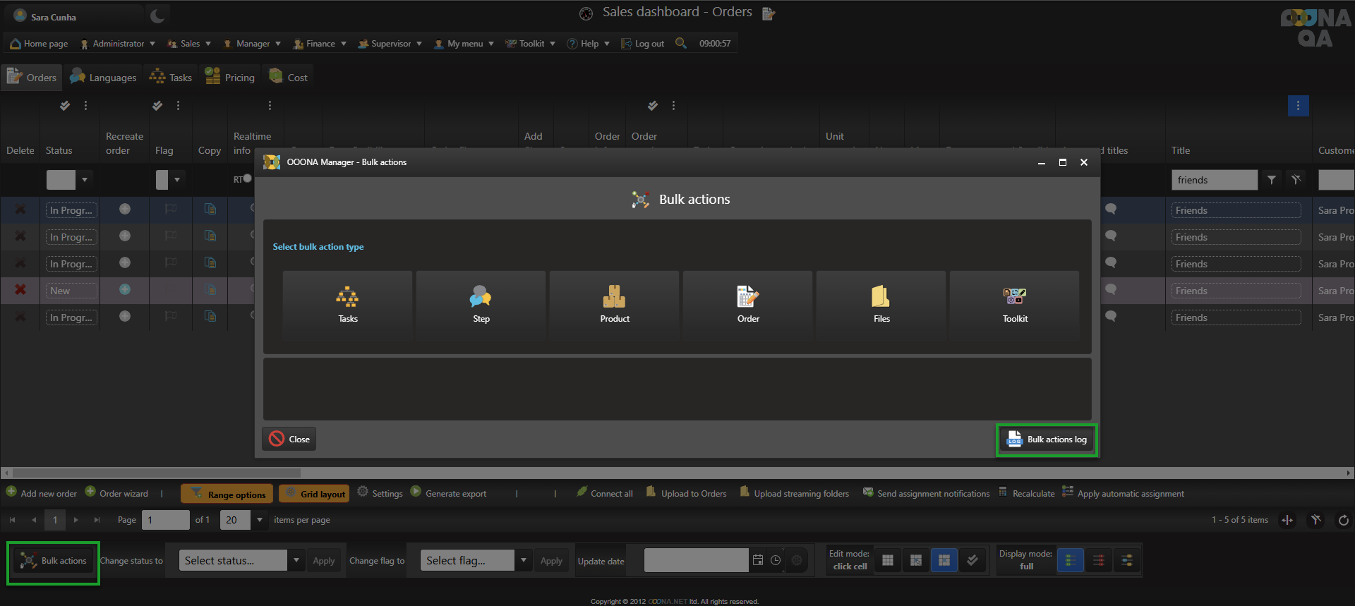
Task: Open the Bulk actions log
Action: click(x=1047, y=440)
